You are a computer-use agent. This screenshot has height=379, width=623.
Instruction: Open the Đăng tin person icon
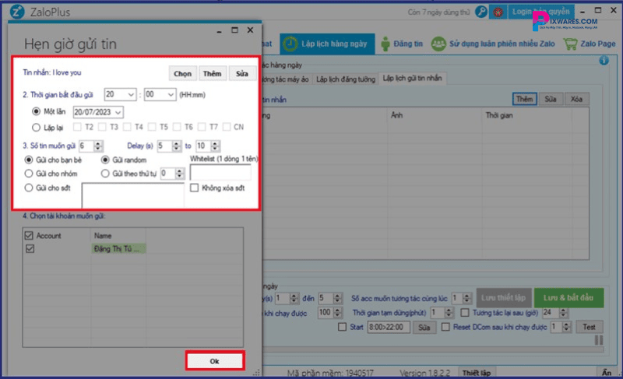pos(385,44)
